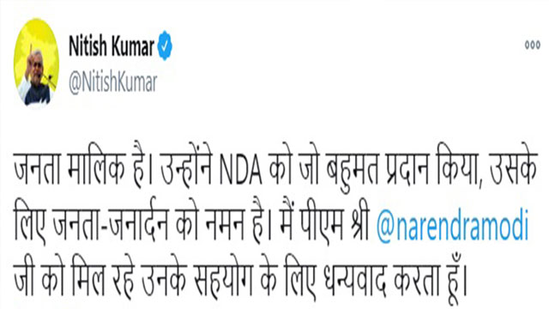Click the blue verified badge checkmark

[165, 45]
